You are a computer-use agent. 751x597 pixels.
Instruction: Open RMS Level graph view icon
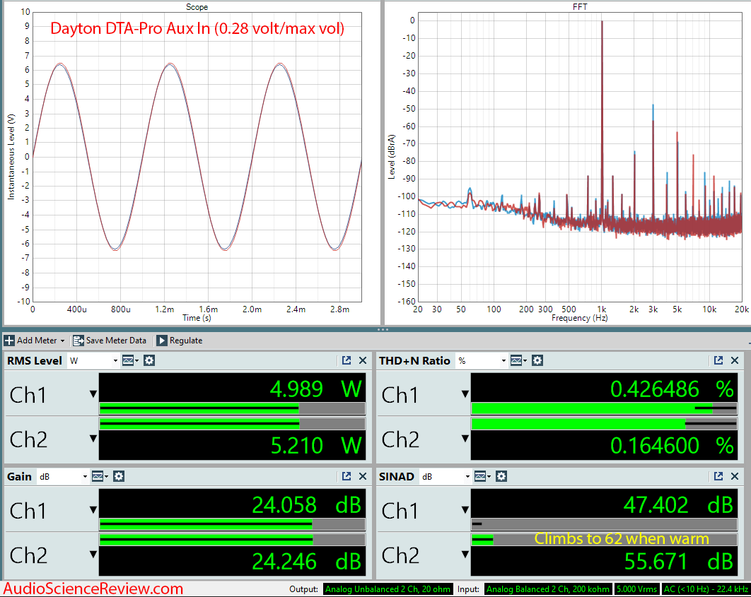[x=130, y=361]
